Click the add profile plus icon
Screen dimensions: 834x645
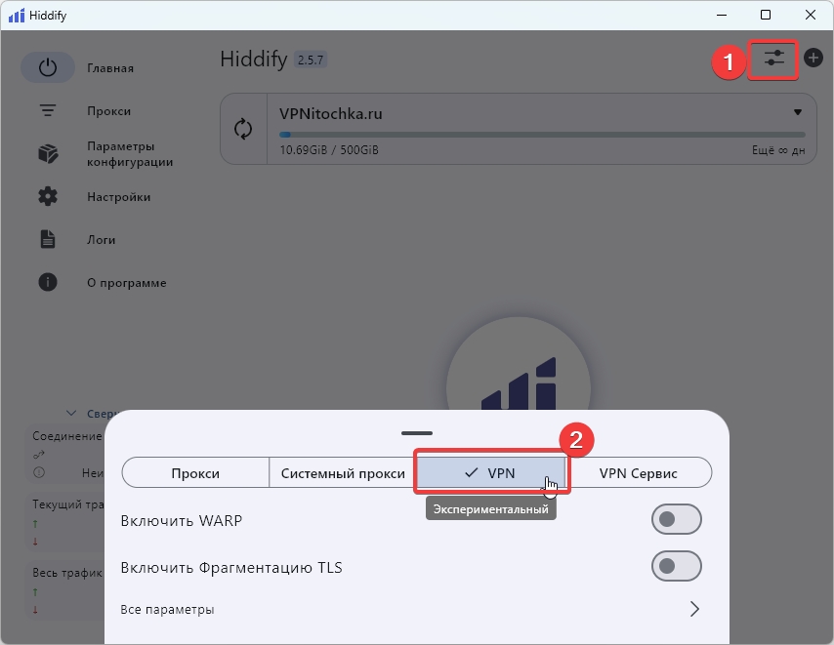813,59
